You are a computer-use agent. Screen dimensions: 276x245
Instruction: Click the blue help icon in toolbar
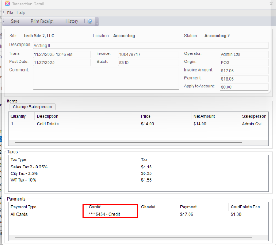tap(90, 21)
